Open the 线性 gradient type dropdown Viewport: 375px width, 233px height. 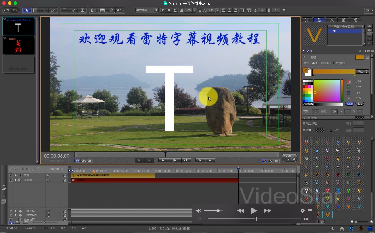(x=363, y=72)
